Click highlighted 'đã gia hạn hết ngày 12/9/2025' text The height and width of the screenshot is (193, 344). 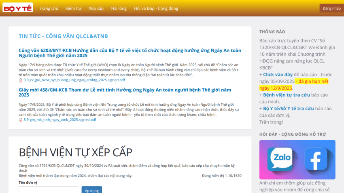(x=294, y=85)
